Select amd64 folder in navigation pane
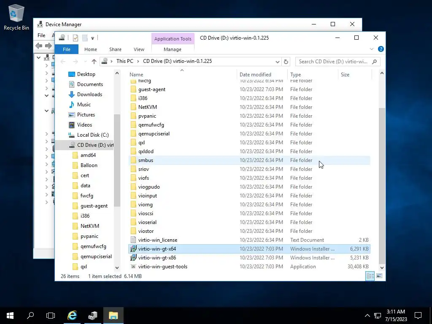The width and height of the screenshot is (432, 324). pyautogui.click(x=88, y=155)
